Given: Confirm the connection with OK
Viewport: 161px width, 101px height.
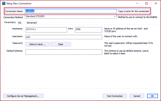Looking at the screenshot, I should pos(152,96).
